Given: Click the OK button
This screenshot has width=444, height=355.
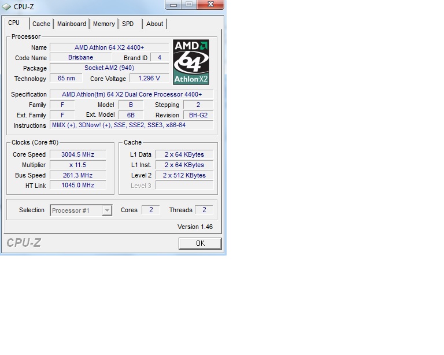Looking at the screenshot, I should click(200, 243).
